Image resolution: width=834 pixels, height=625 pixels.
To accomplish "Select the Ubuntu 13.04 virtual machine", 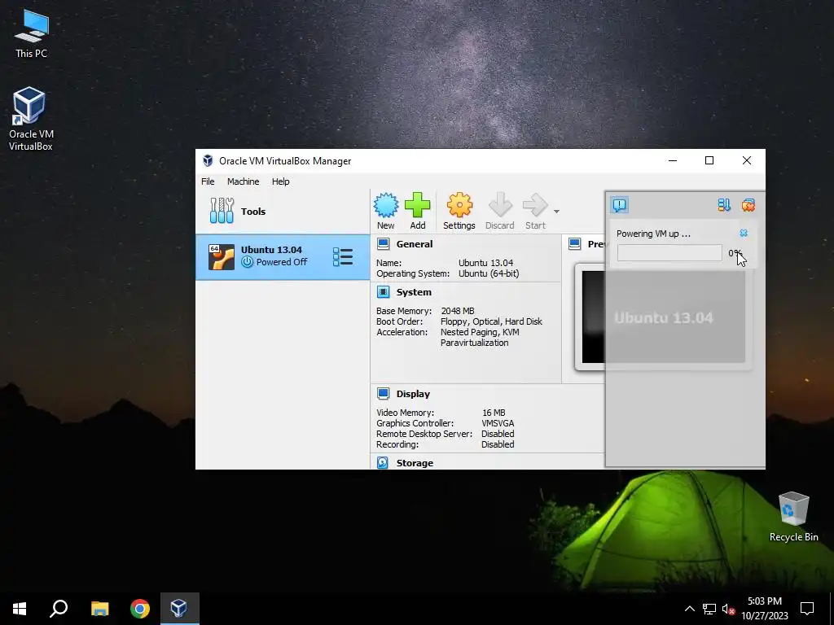I will pos(283,256).
